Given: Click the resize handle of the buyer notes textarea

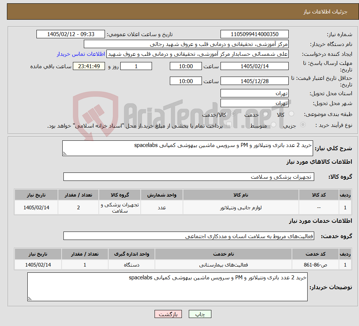Looking at the screenshot, I should [30, 299].
